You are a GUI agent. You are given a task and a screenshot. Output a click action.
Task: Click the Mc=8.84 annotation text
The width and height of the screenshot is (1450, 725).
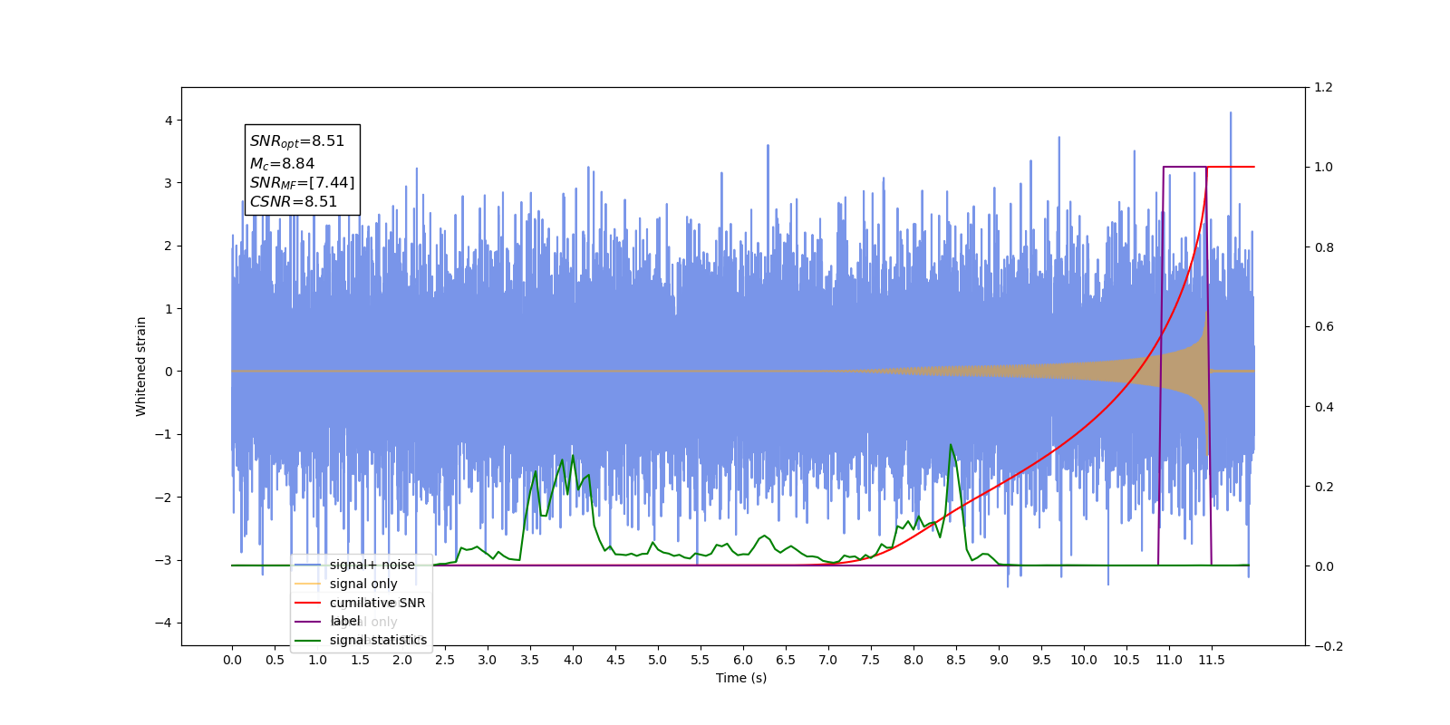tap(282, 163)
